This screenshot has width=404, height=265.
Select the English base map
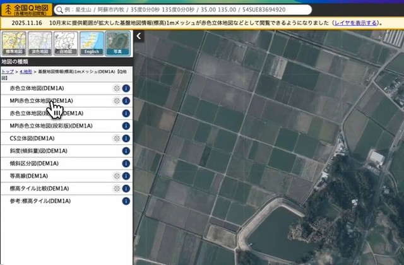91,44
